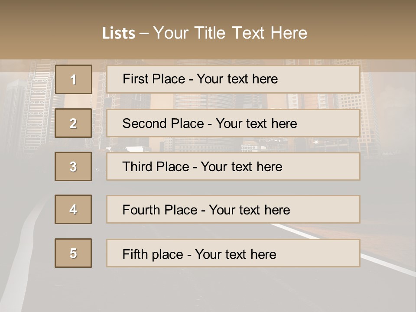The width and height of the screenshot is (416, 312).
Task: Click "Your text here" in Third Place row
Action: pos(241,167)
